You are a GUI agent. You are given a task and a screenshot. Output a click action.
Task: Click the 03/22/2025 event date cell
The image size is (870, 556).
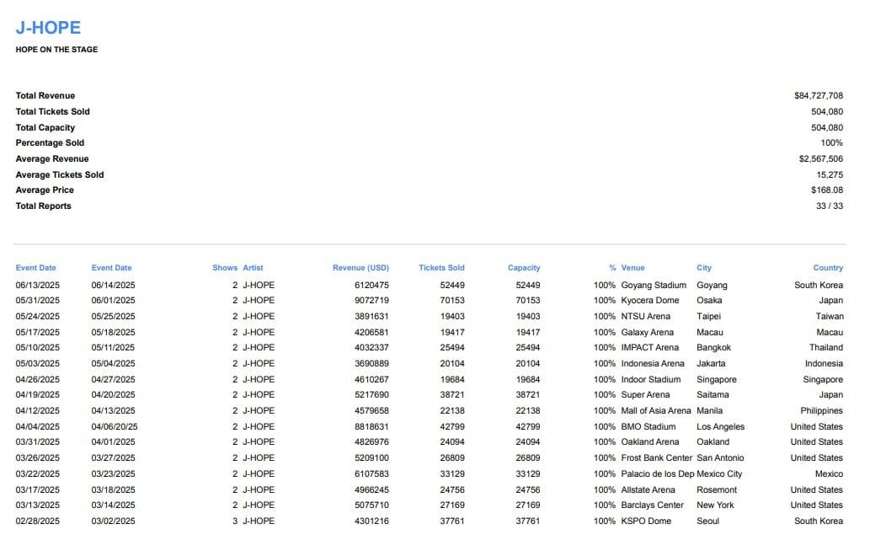click(x=38, y=474)
